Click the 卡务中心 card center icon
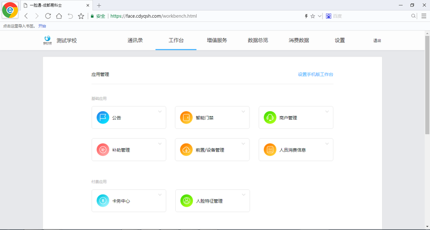The height and width of the screenshot is (230, 430). [103, 201]
